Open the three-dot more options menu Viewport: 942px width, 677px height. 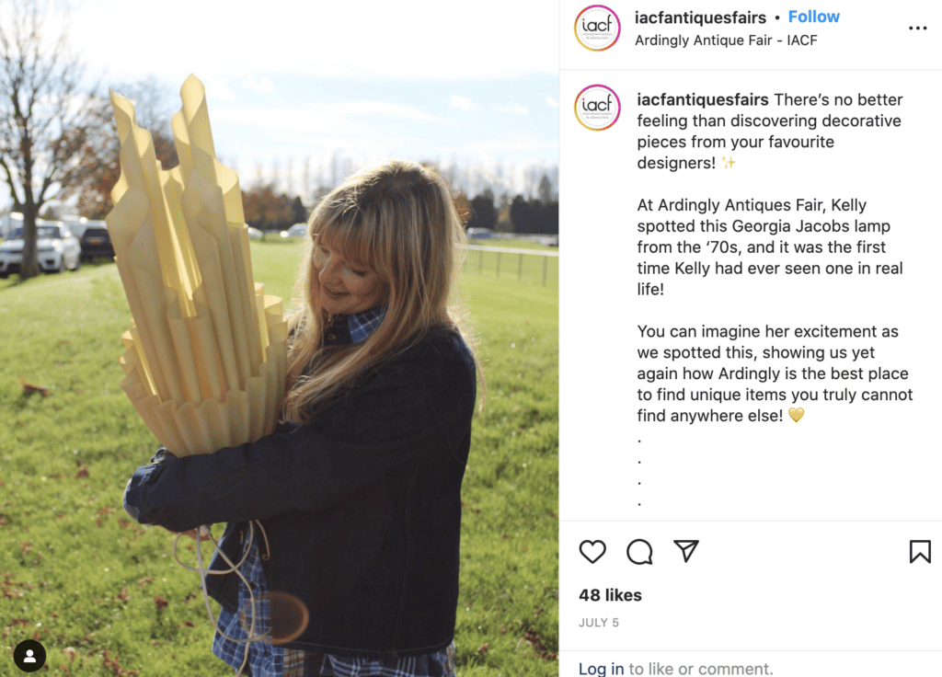(917, 29)
